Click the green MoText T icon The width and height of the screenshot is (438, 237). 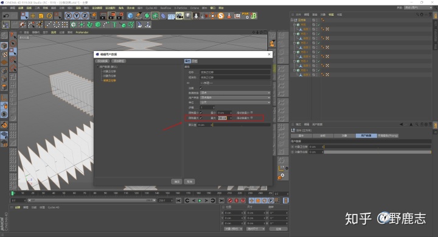pyautogui.click(x=114, y=25)
